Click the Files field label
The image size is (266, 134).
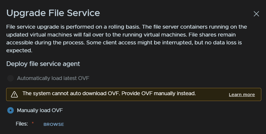coord(22,124)
